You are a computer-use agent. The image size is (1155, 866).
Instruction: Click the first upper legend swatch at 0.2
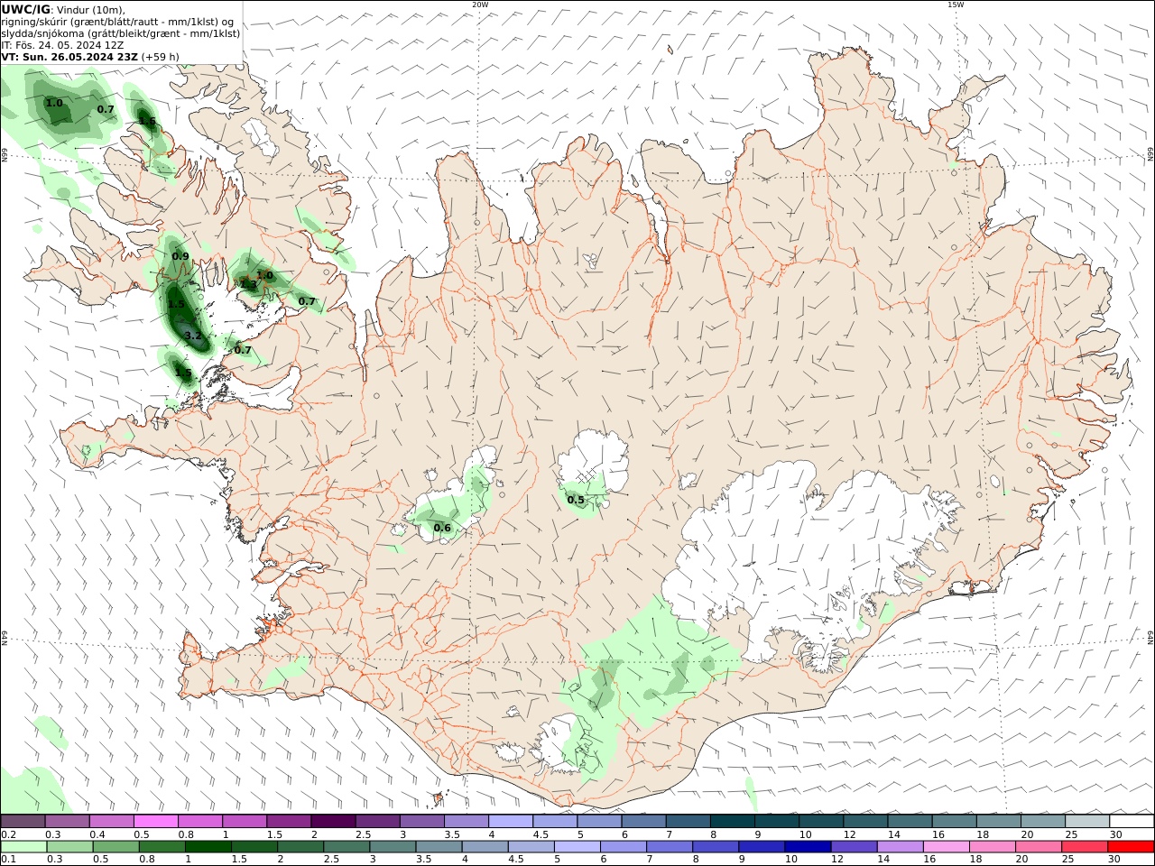[x=23, y=822]
